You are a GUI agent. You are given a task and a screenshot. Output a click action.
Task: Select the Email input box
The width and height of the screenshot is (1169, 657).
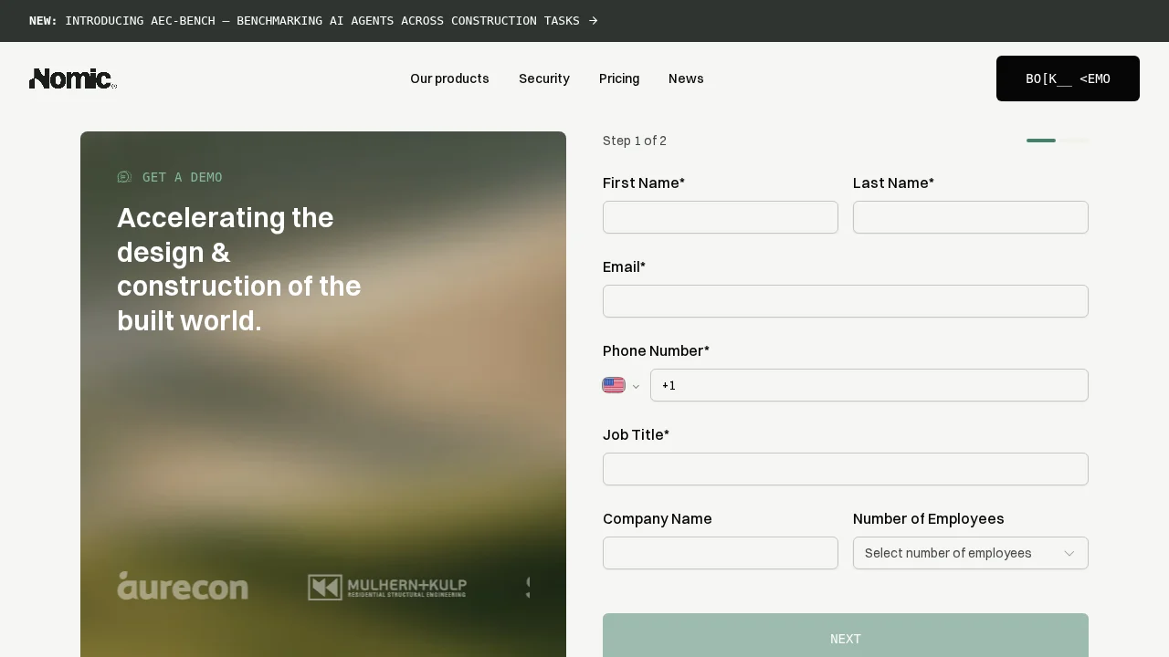(845, 301)
